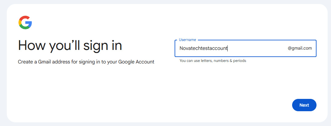
Task: Click the word How in the heading
Action: tap(32, 45)
